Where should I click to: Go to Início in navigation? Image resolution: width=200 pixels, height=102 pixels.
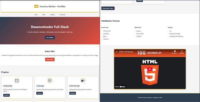[36, 15]
